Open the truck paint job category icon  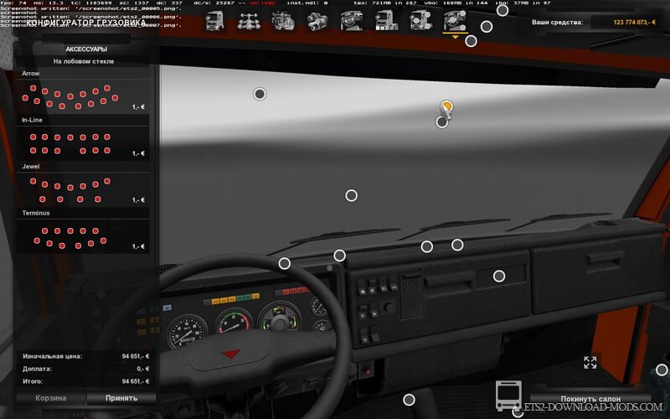(x=386, y=21)
